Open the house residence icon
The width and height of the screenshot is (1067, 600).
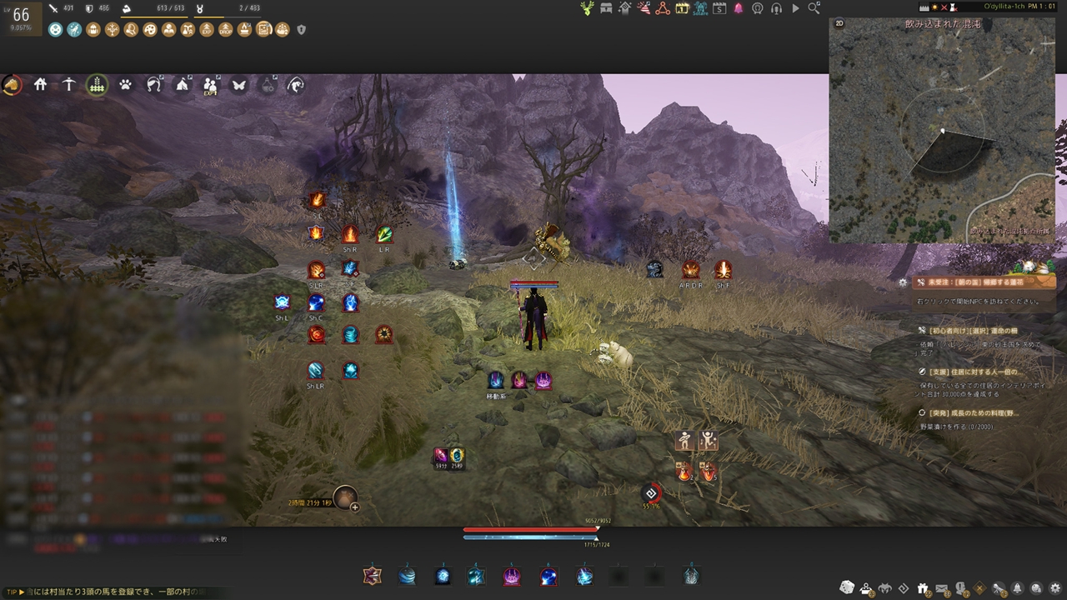coord(40,84)
